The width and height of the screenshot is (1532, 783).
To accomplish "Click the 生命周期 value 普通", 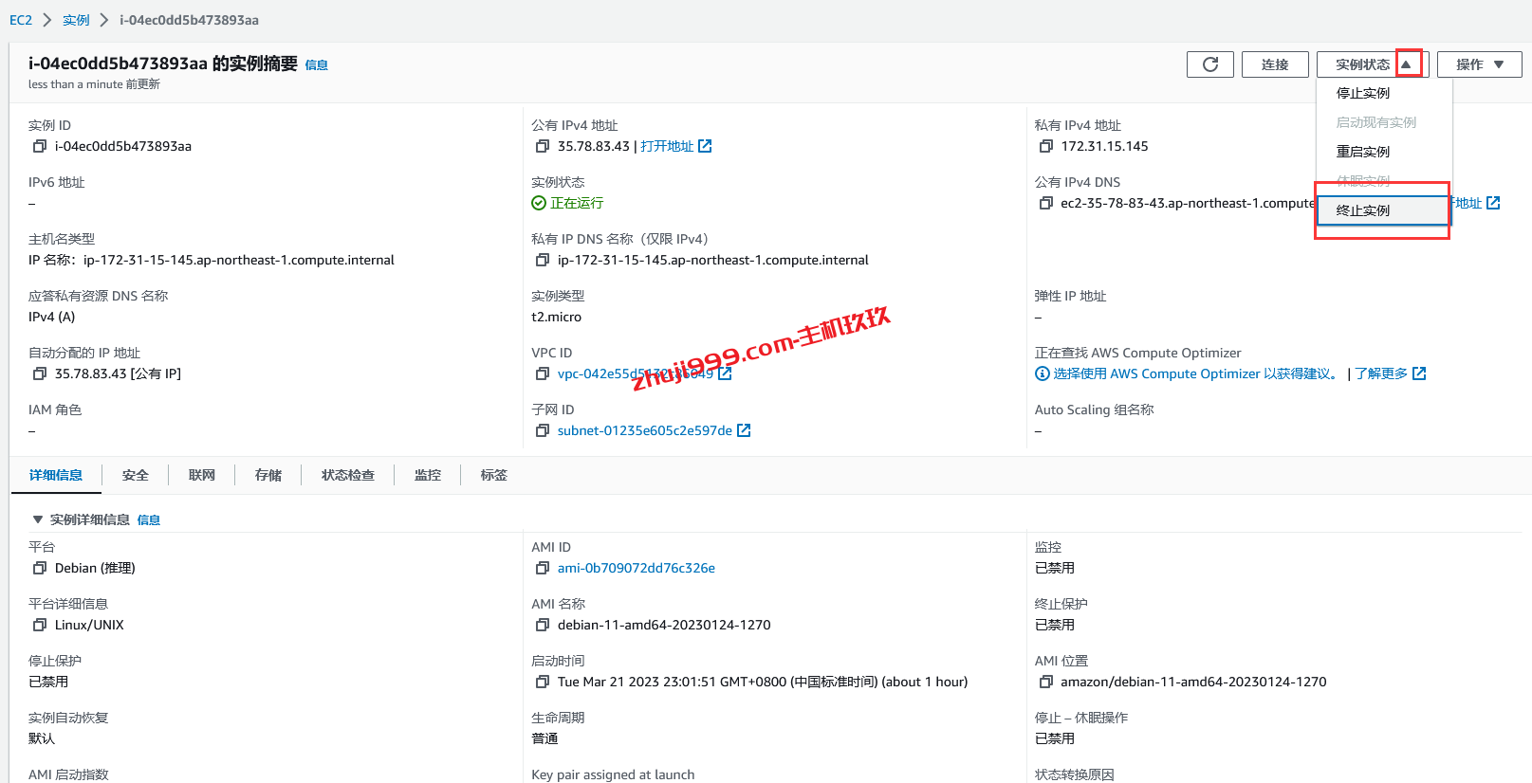I will click(x=545, y=738).
